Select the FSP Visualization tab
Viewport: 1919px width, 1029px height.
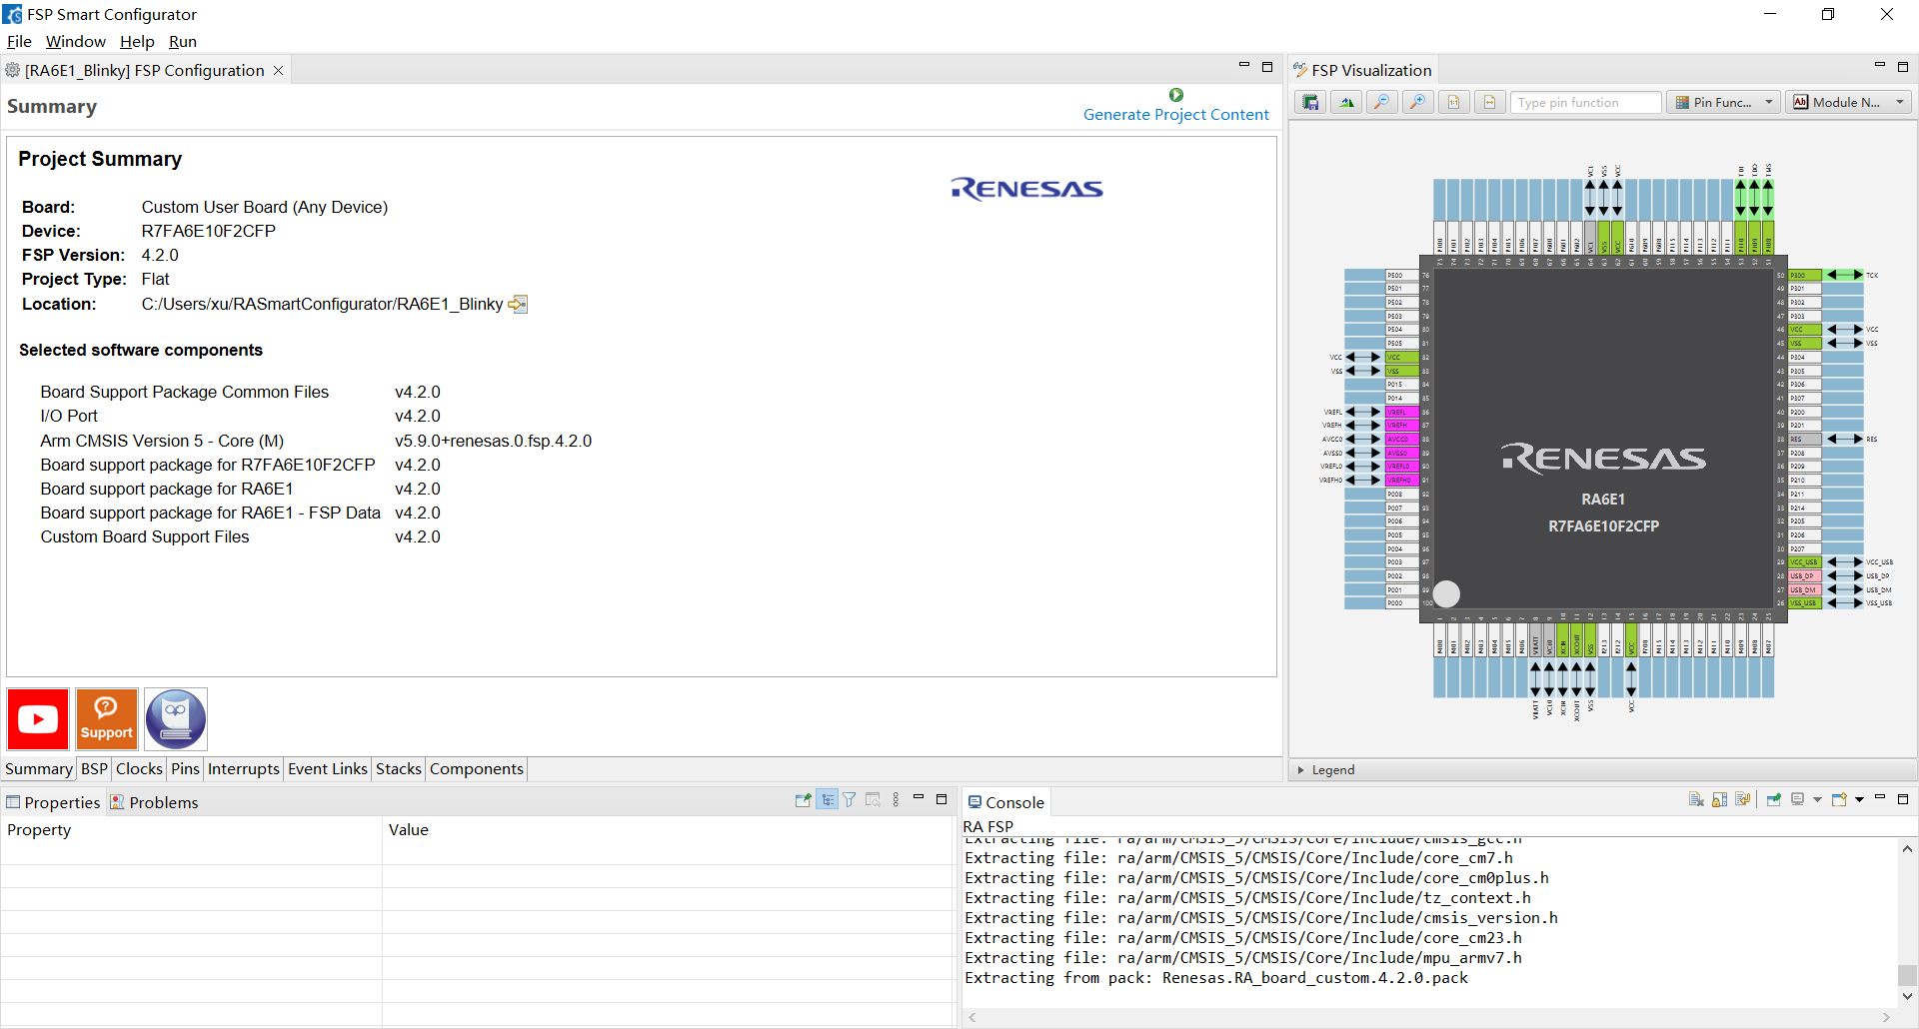pos(1362,70)
